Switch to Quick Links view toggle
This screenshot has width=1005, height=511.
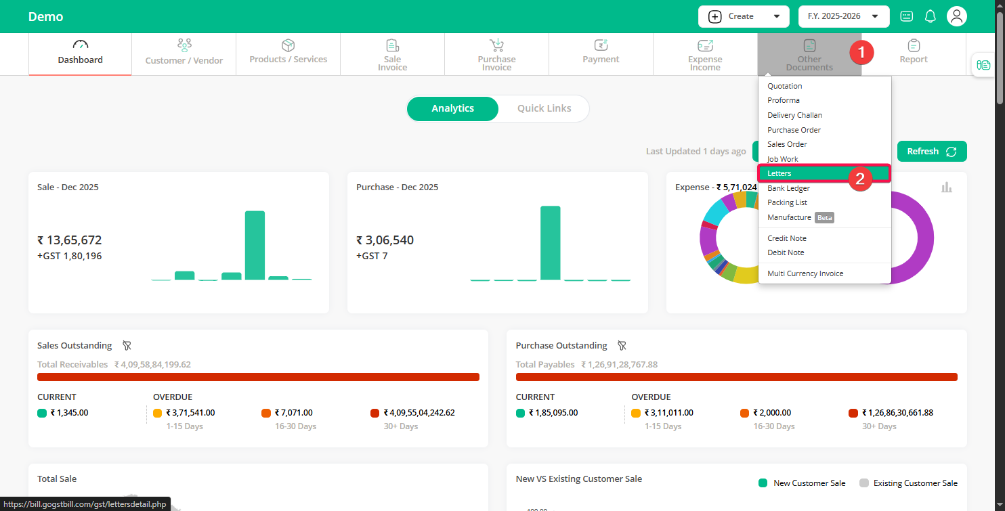[x=544, y=108]
